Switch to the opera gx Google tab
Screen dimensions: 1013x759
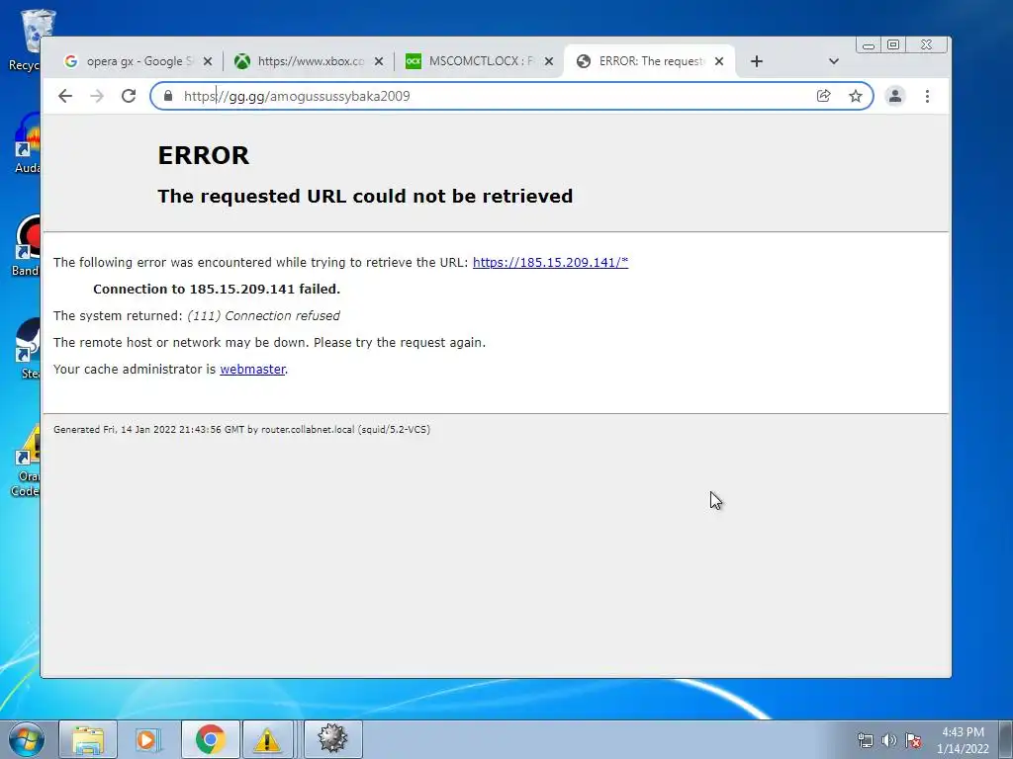(138, 61)
